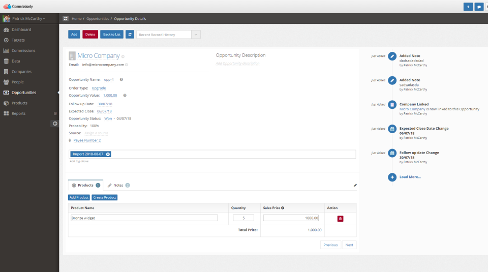Click the Bronze widget product name field

144,218
